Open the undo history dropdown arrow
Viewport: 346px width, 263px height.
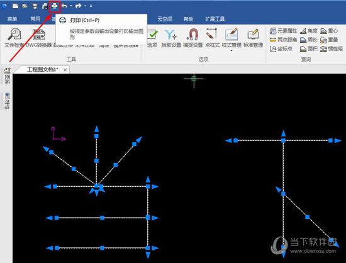(x=71, y=6)
